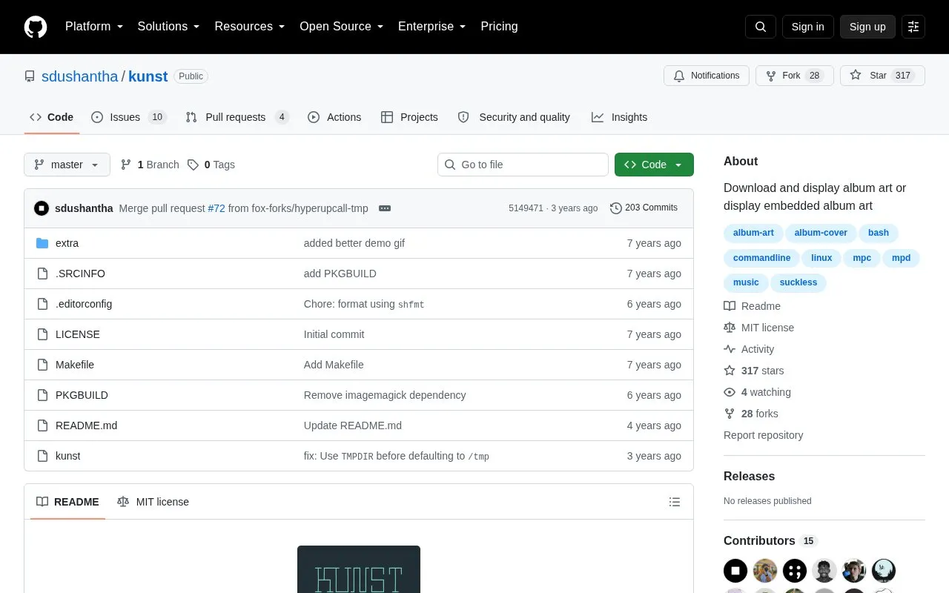The image size is (949, 593).
Task: Expand the Open Source menu
Action: click(342, 27)
